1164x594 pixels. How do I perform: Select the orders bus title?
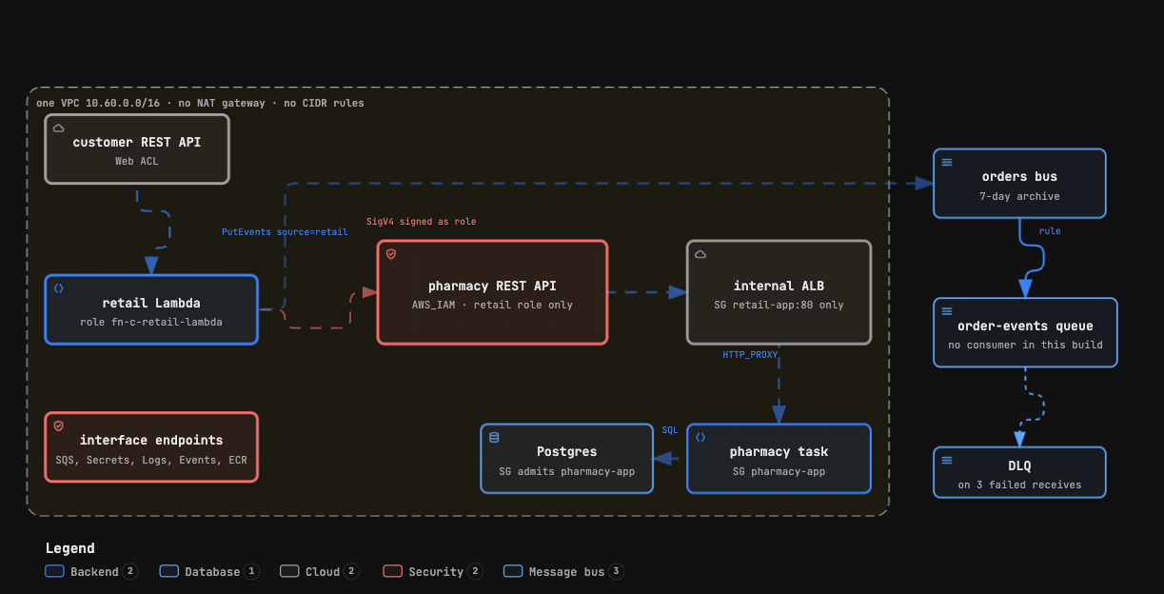tap(1019, 176)
